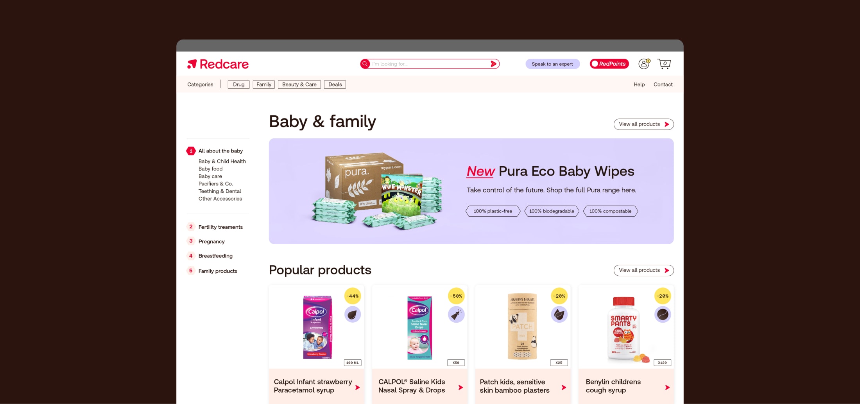
Task: Open the Benylin childrens cough syrup arrow
Action: point(667,387)
